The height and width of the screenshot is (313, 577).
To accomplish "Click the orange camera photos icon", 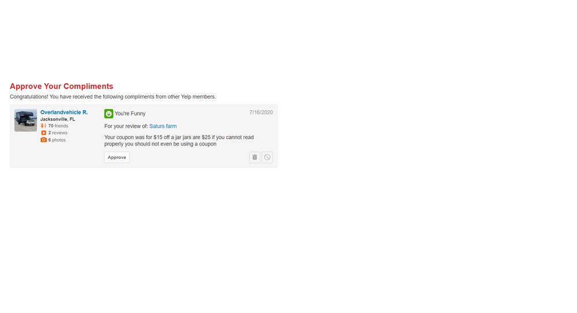I will [43, 140].
